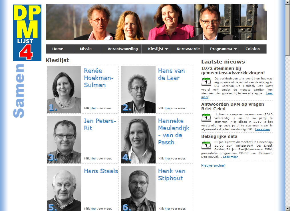Open Nieuws archief link
The image size is (290, 211).
[213, 165]
